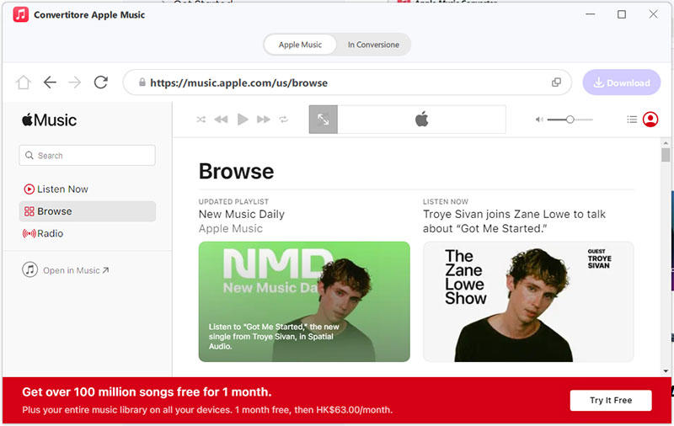This screenshot has width=674, height=426.
Task: Expand the mini player artwork
Action: click(x=324, y=120)
